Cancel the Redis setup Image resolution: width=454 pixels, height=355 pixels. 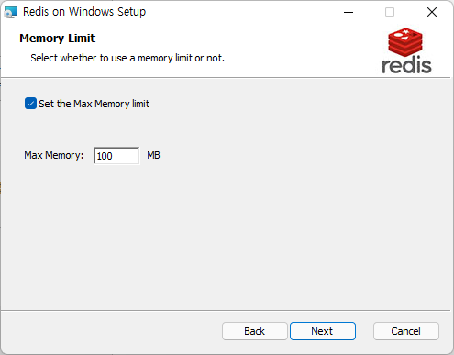(406, 331)
